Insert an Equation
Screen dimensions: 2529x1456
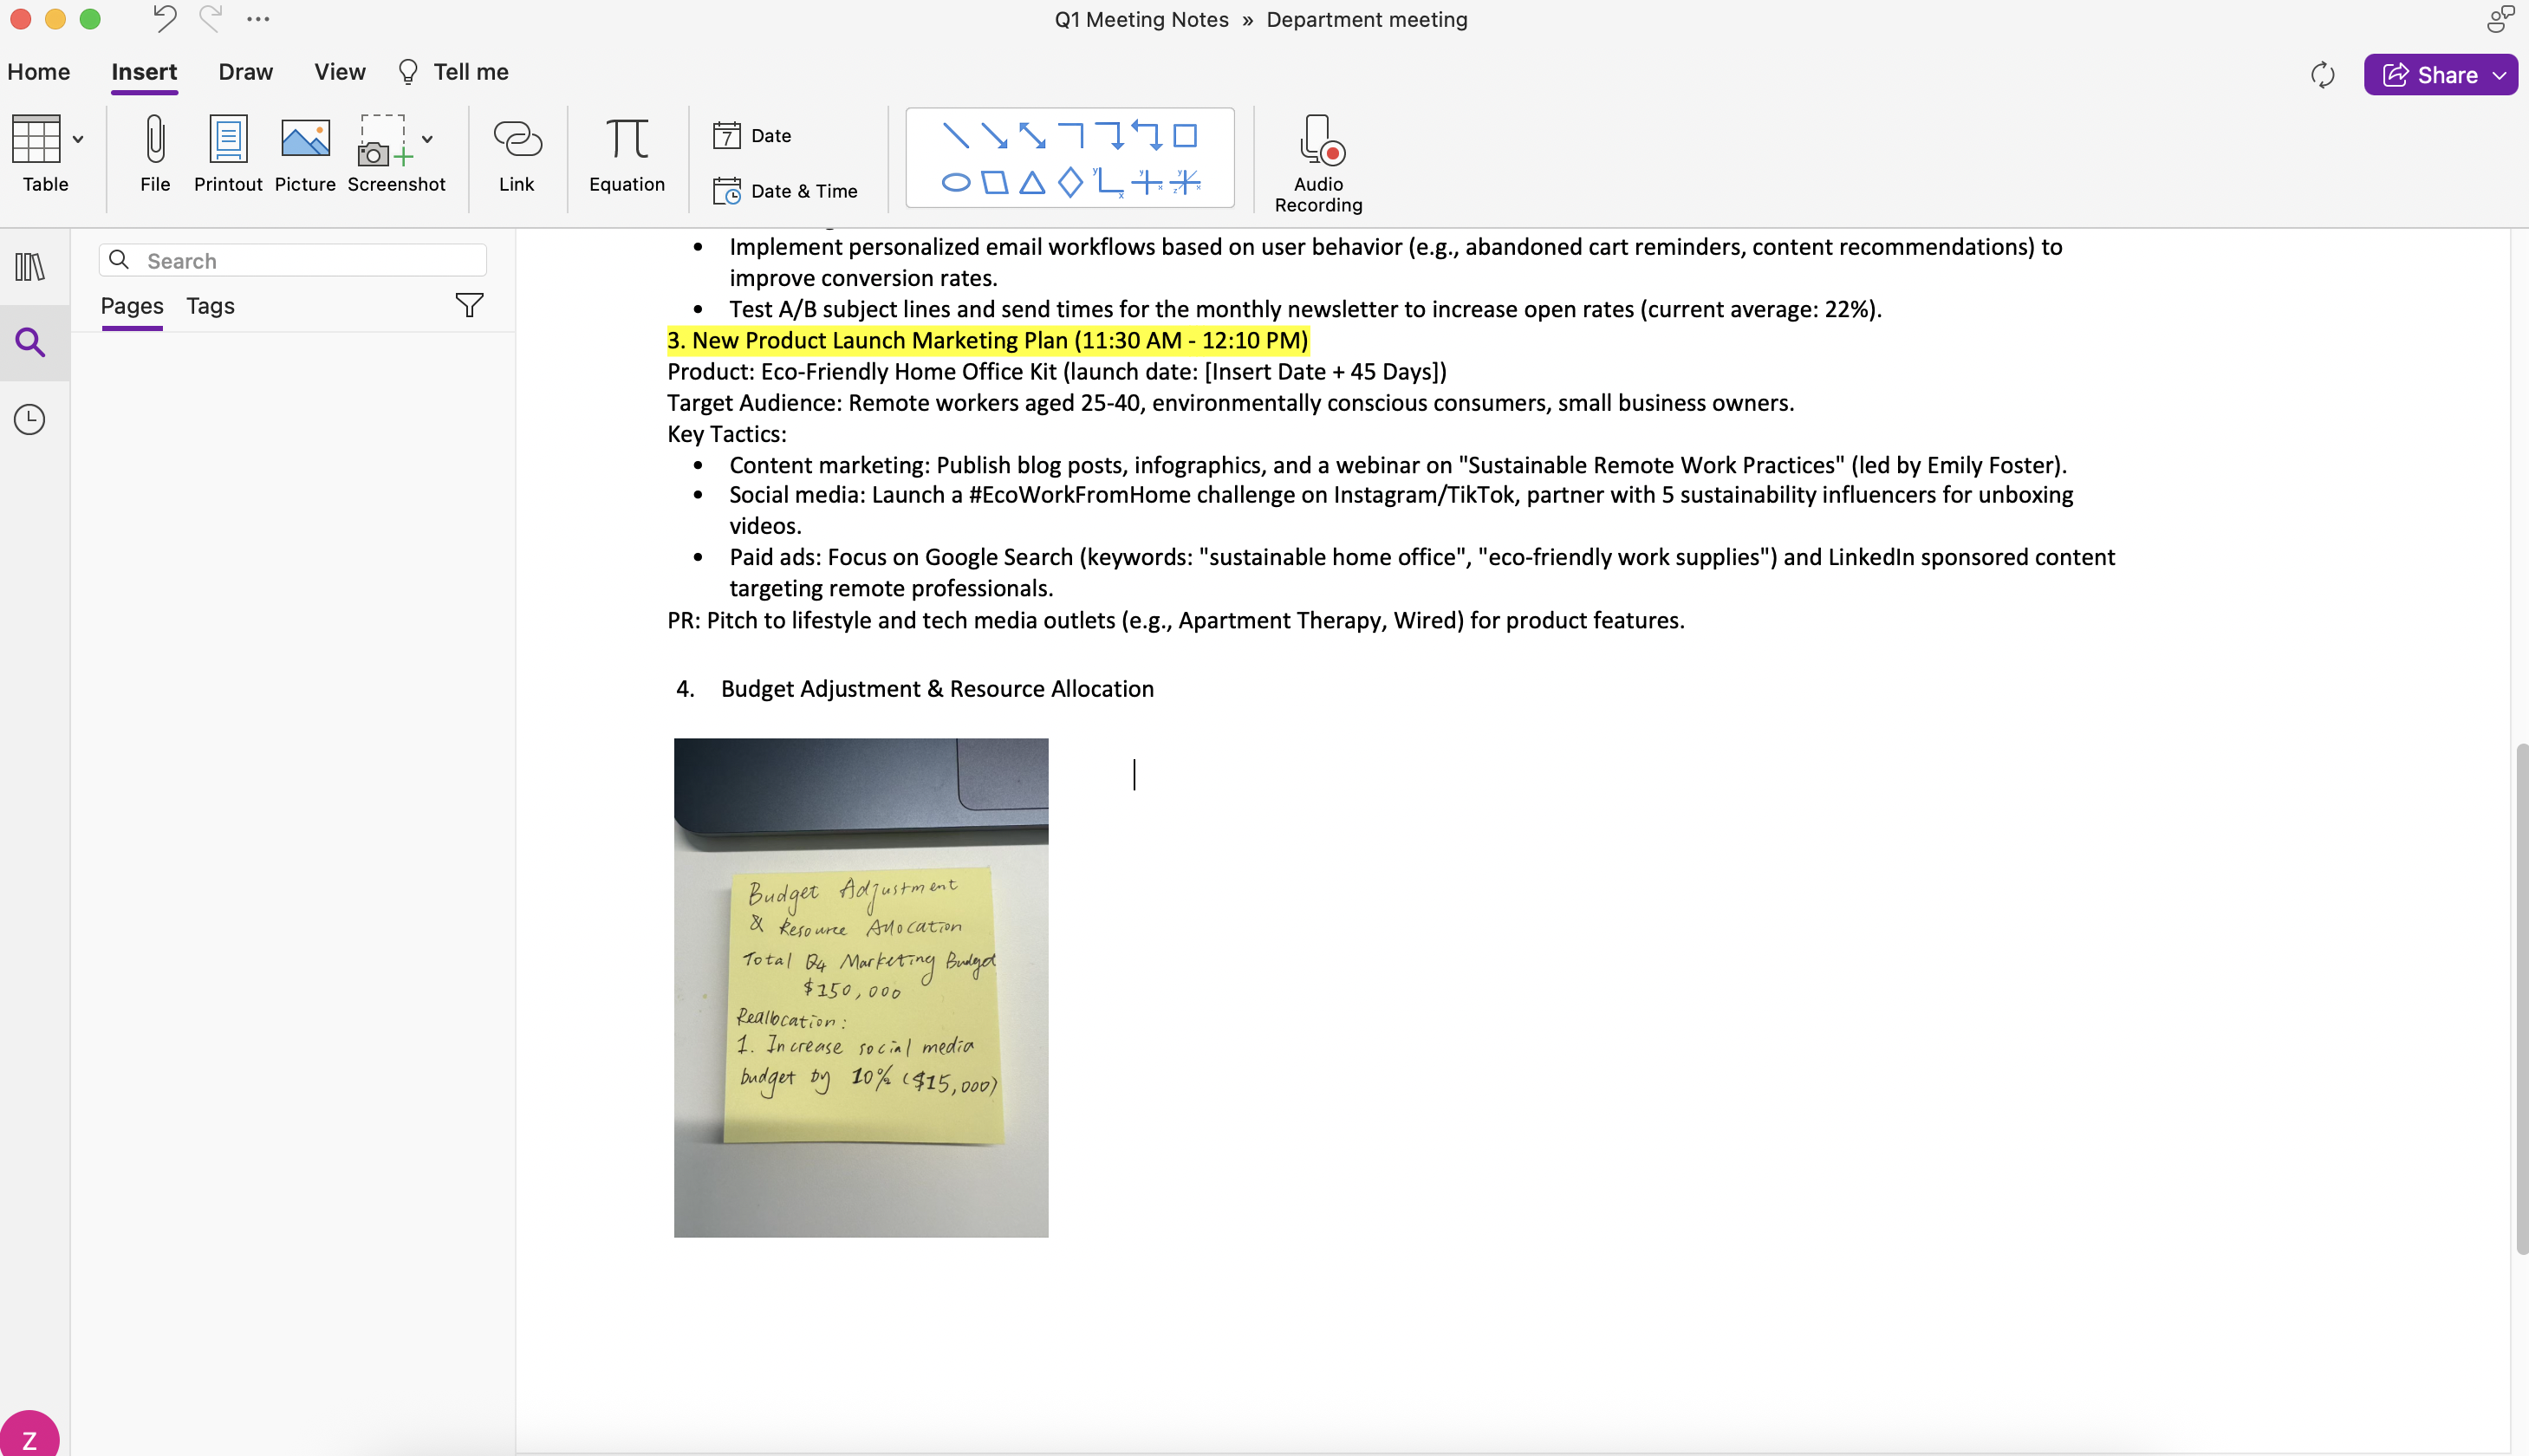pyautogui.click(x=627, y=152)
